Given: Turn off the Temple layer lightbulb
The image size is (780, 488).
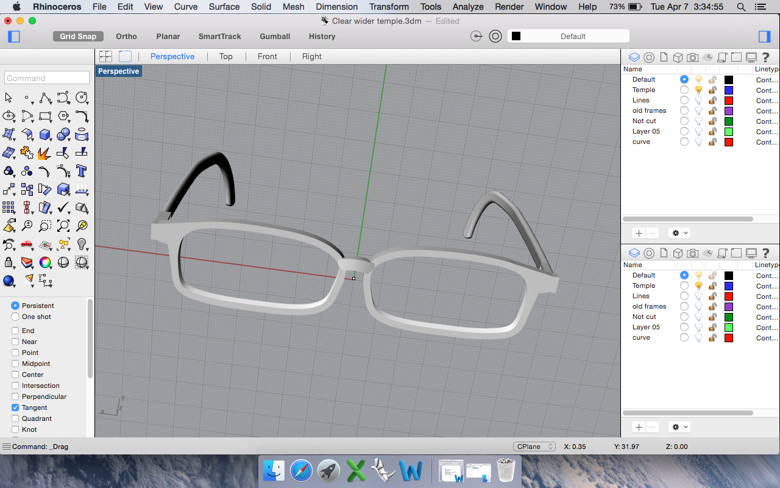Looking at the screenshot, I should point(698,90).
